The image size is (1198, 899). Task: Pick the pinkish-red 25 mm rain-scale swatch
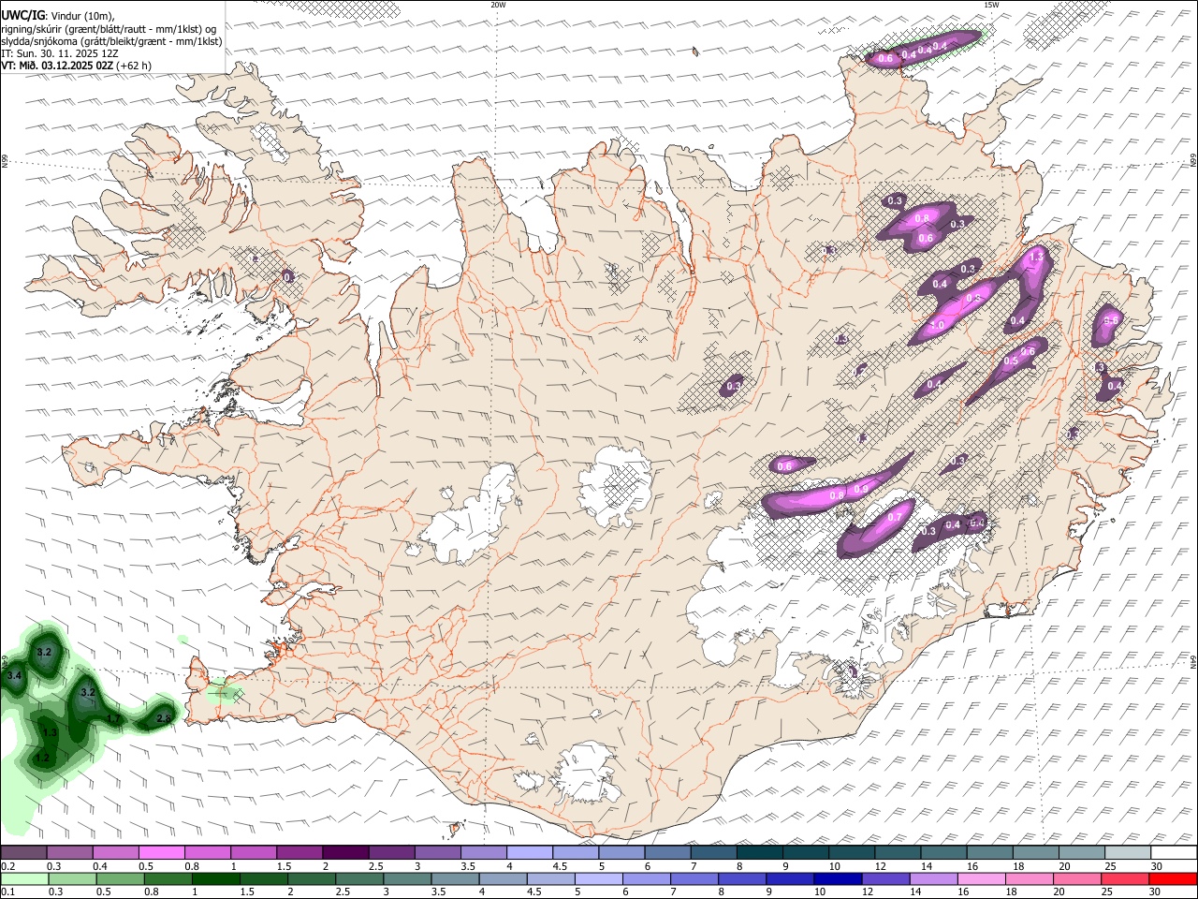click(x=1126, y=878)
